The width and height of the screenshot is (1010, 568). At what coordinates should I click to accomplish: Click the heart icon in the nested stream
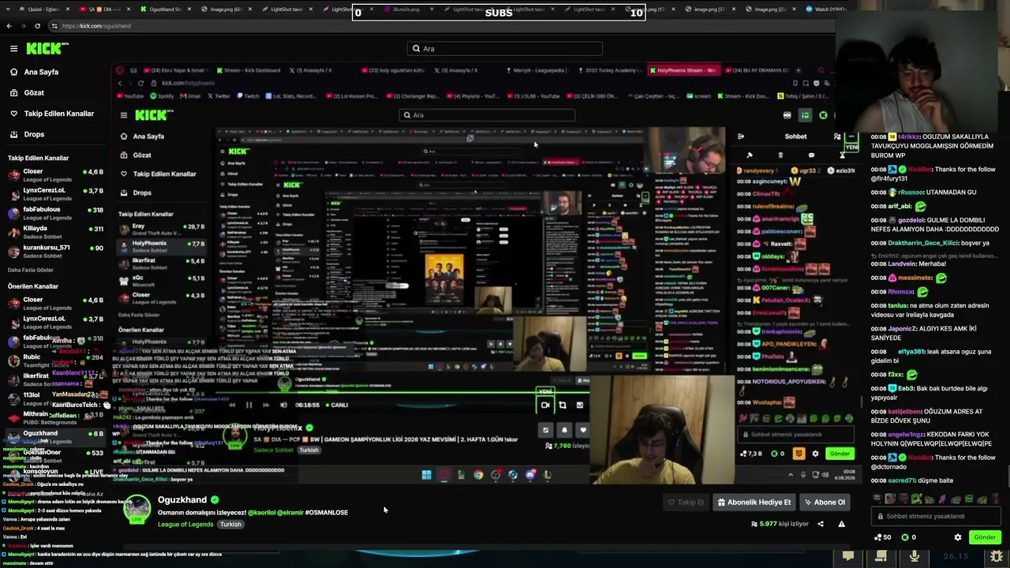coord(582,431)
